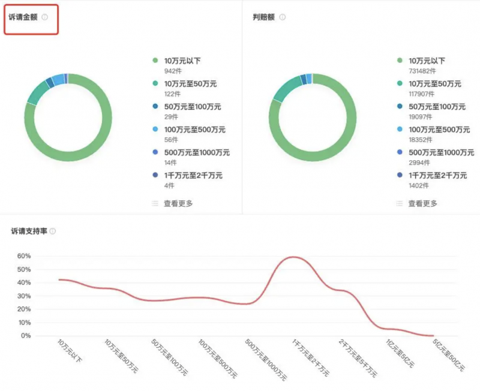Toggle 50万元至100万元 legend in 判赔额 chart
The height and width of the screenshot is (391, 480).
(437, 107)
